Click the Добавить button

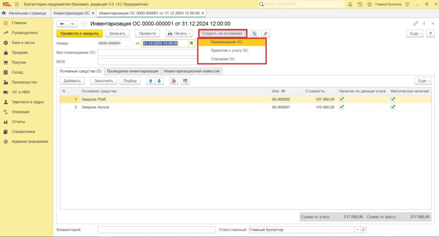72,81
